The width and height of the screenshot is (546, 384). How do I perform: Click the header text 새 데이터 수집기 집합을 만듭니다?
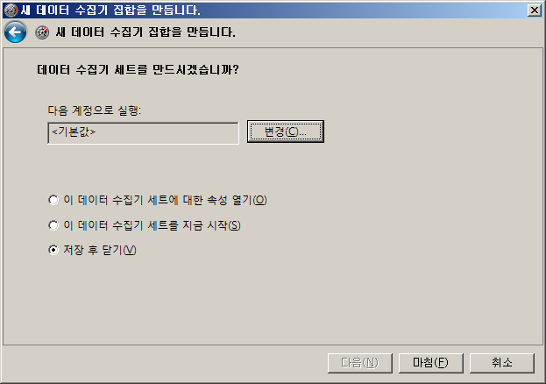[145, 32]
